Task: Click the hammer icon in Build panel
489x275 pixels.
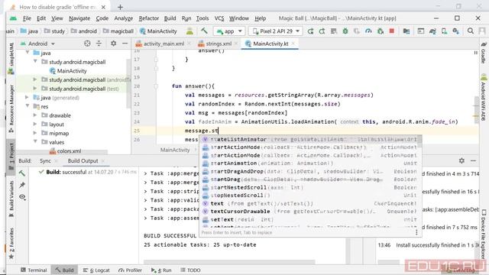Action: 22,173
